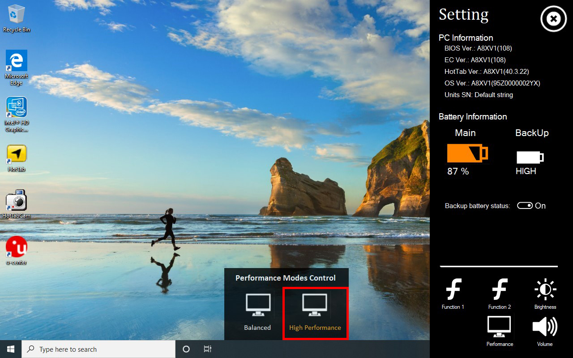The width and height of the screenshot is (573, 358).
Task: Click the 'Type here to search' box
Action: coord(98,349)
